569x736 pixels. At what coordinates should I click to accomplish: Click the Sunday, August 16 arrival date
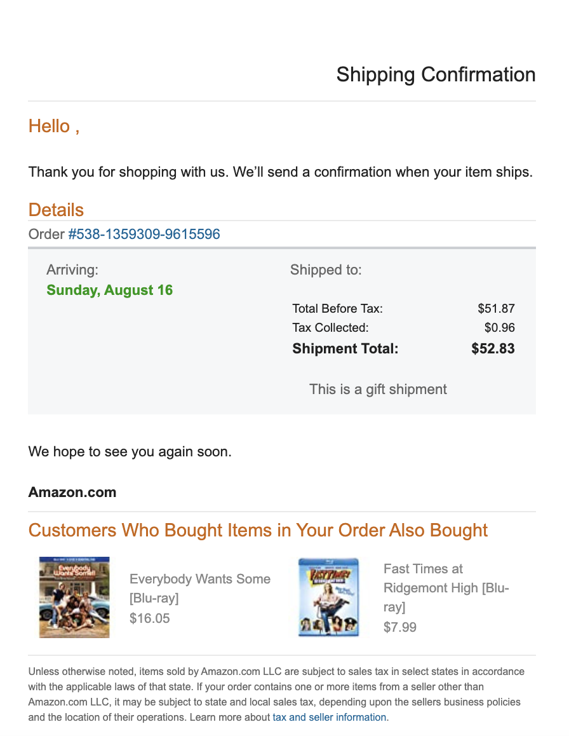point(110,290)
